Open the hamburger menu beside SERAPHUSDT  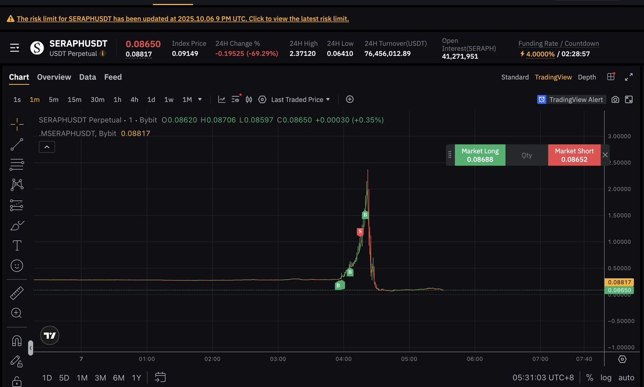tap(15, 48)
